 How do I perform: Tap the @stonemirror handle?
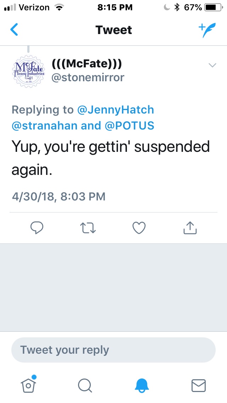pyautogui.click(x=88, y=78)
